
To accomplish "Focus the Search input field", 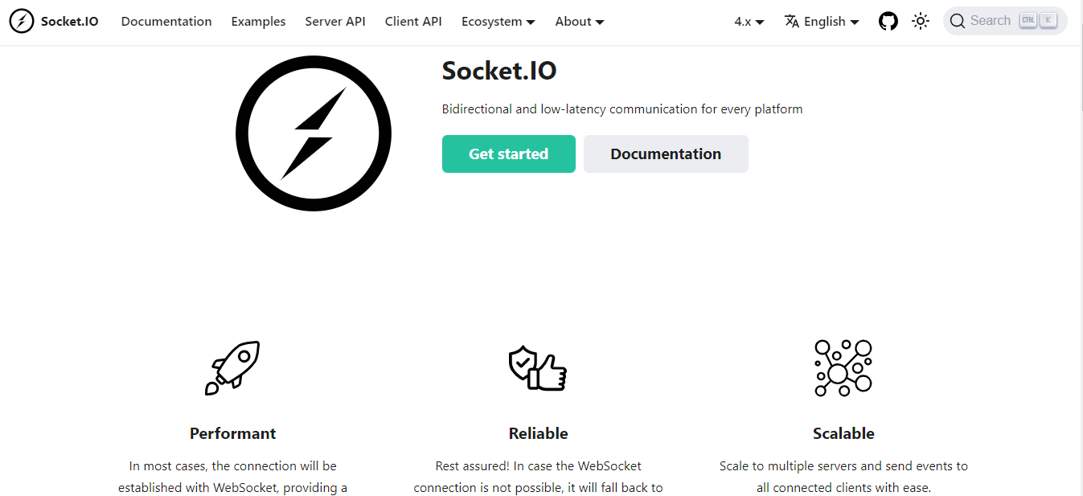I will click(1005, 21).
